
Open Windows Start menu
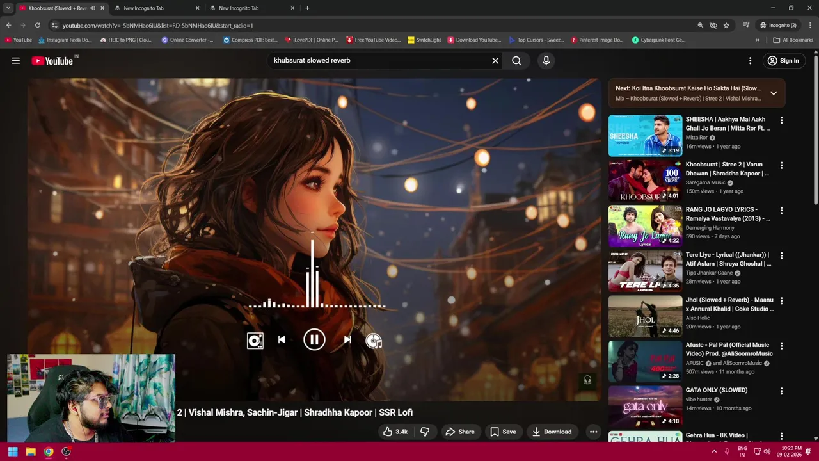(x=12, y=451)
